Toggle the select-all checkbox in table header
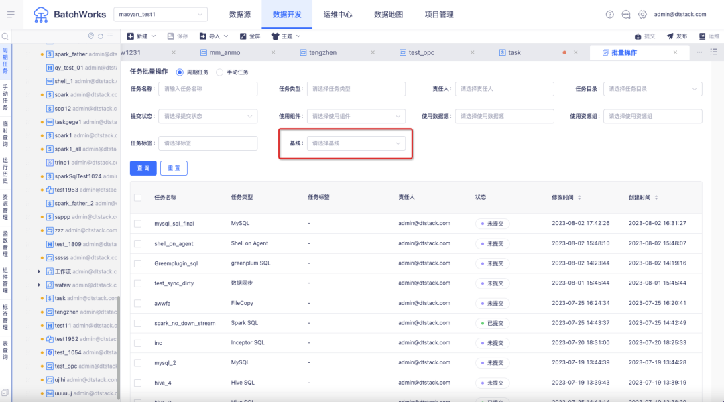 [138, 198]
